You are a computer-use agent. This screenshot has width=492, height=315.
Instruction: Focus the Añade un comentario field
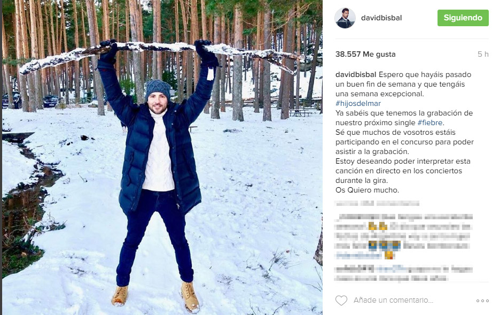pos(393,300)
